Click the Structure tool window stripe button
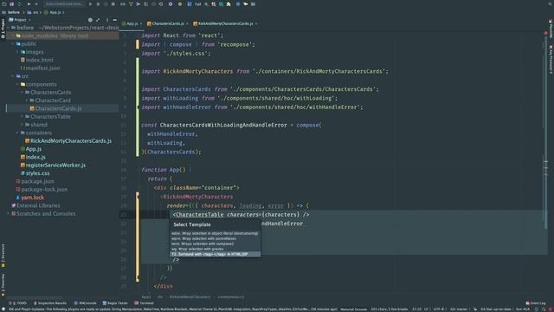The height and width of the screenshot is (312, 554). (3, 255)
